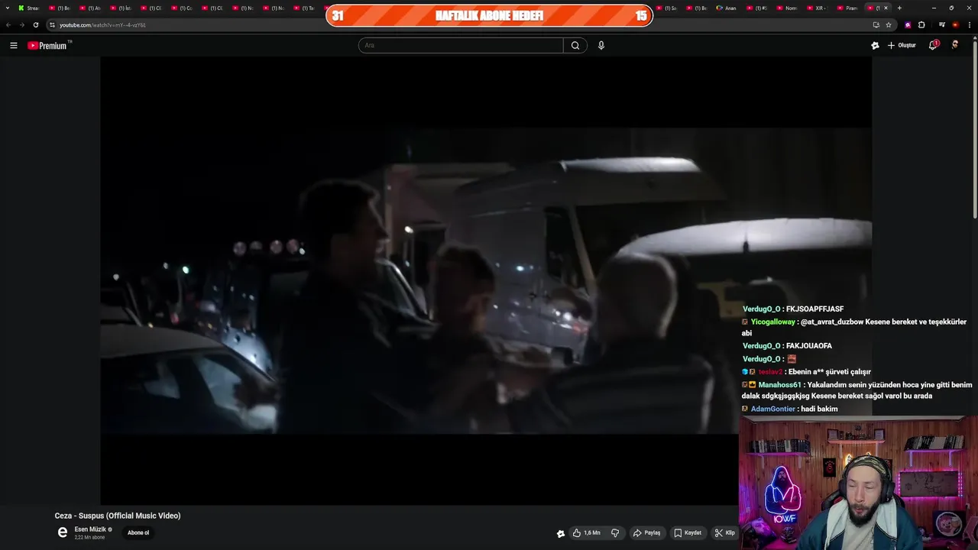
Task: Share the video via Paylaş
Action: pyautogui.click(x=646, y=533)
